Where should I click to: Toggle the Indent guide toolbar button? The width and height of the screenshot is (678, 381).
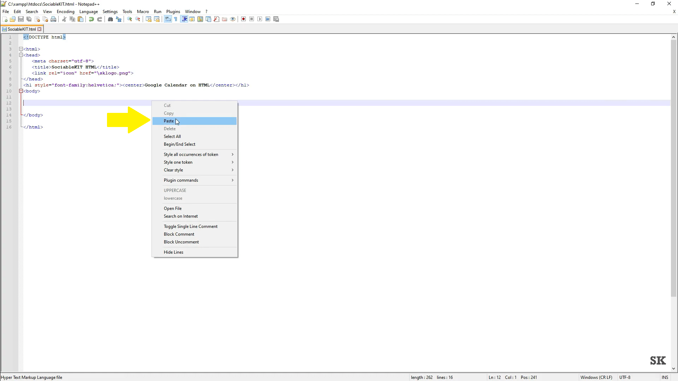coord(184,19)
